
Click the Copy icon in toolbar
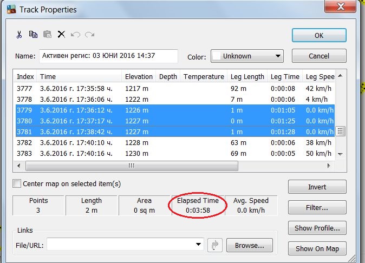33,35
